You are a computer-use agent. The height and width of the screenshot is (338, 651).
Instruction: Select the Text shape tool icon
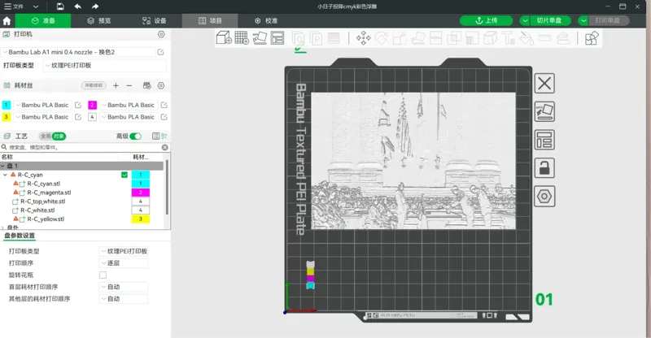tap(509, 38)
